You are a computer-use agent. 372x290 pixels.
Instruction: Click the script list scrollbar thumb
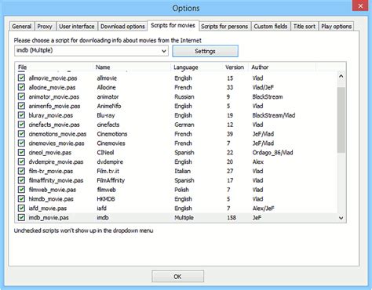[341, 120]
